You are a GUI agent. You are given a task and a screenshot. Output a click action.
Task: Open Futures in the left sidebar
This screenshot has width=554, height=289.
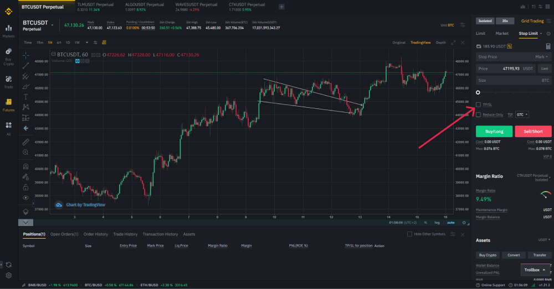(x=8, y=105)
